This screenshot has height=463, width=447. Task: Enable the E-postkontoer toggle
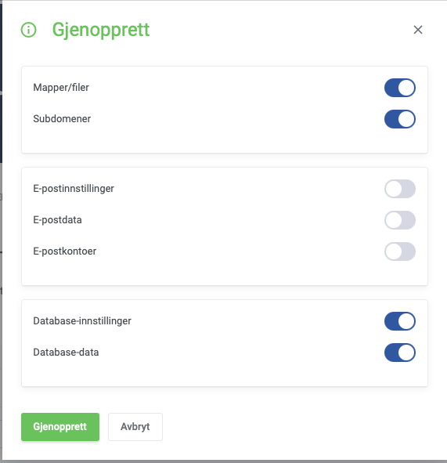pos(400,251)
